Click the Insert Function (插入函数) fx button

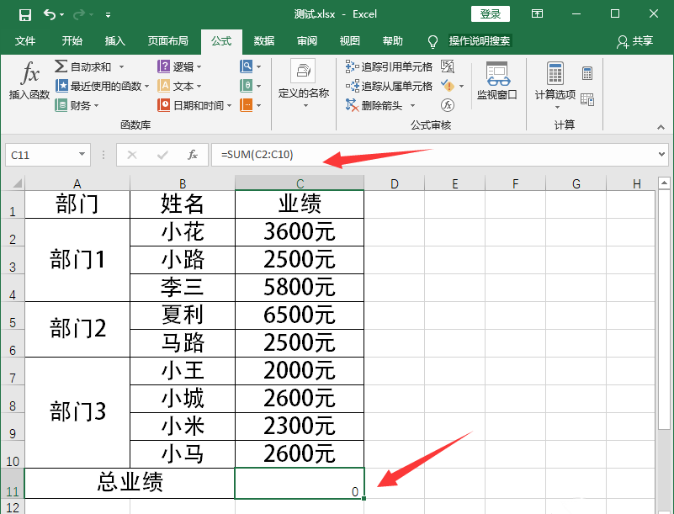[29, 81]
